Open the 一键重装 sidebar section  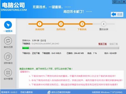pos(8,27)
